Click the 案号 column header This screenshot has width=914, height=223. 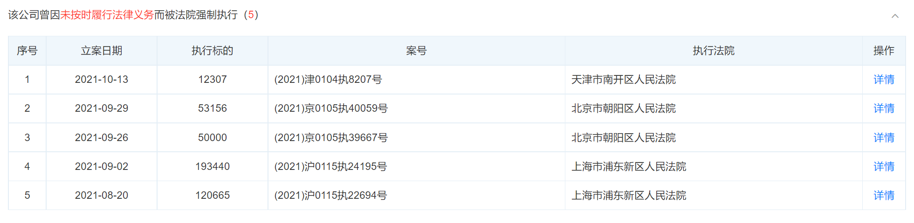(x=416, y=51)
